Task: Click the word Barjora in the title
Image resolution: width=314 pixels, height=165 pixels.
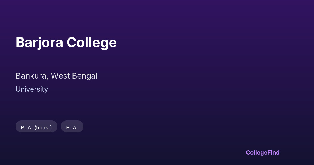Action: click(x=39, y=42)
